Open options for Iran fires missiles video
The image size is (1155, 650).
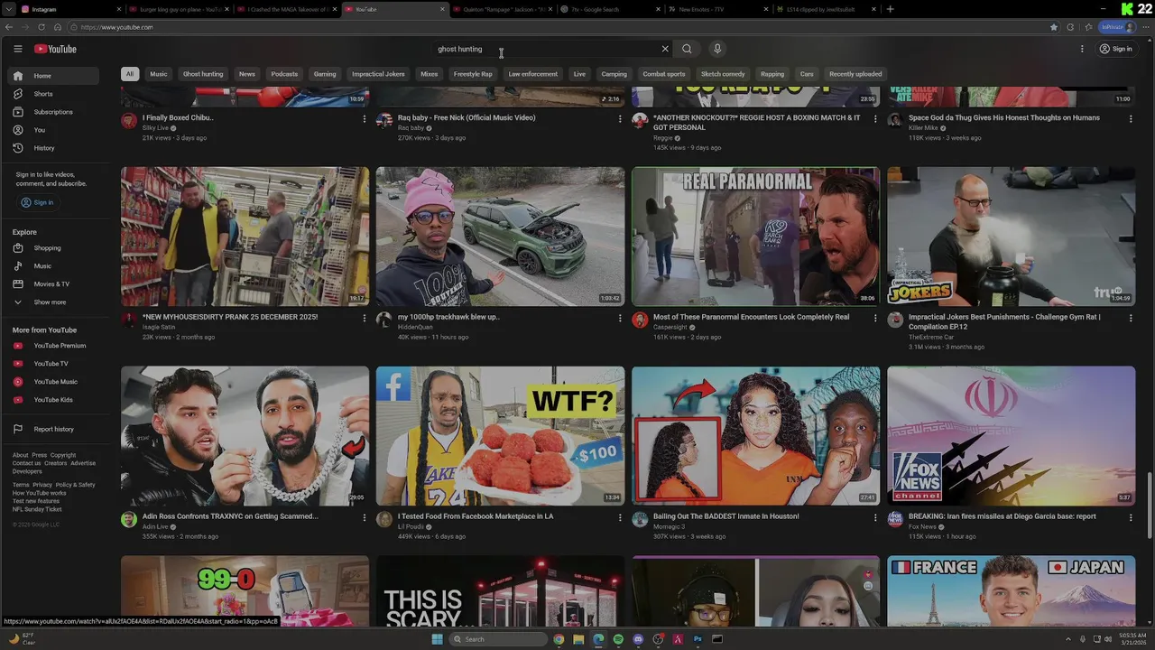[x=1131, y=517]
